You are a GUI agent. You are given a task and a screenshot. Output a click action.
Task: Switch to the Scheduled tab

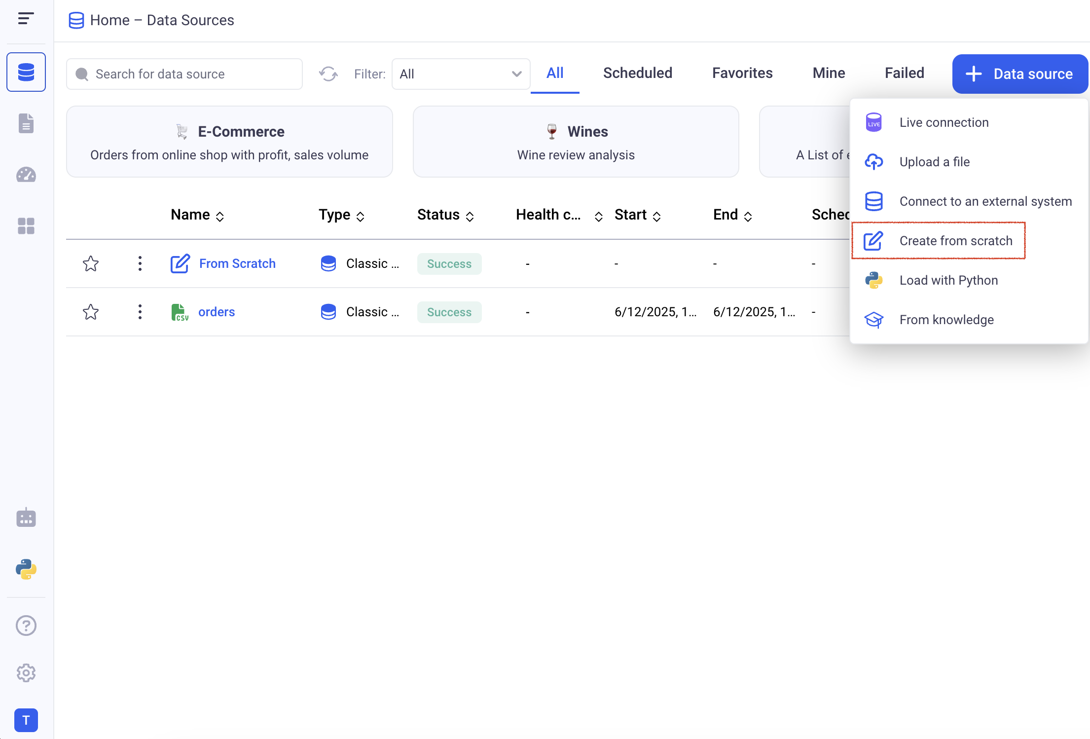[637, 73]
